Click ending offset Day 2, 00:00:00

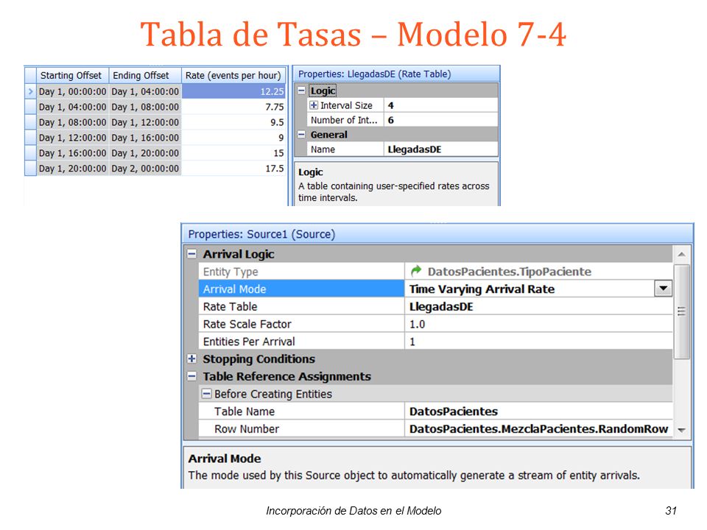145,168
